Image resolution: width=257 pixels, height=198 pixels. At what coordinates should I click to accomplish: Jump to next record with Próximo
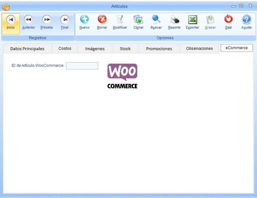coord(47,22)
